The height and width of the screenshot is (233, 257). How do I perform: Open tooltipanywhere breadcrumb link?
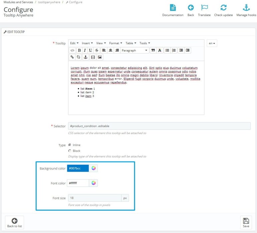coord(49,2)
